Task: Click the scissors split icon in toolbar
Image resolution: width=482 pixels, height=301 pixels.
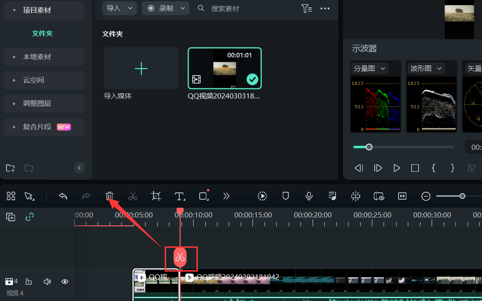Action: click(133, 196)
